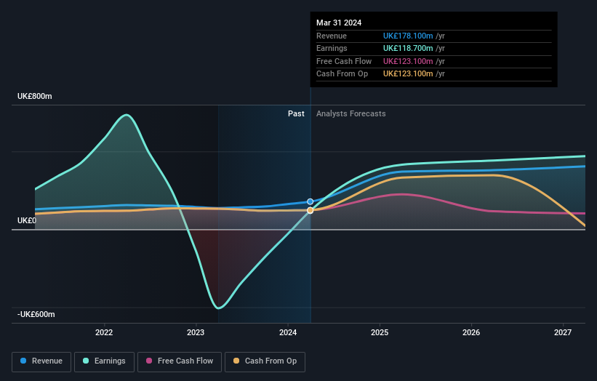Click the Mar 31 2024 tooltip date
The height and width of the screenshot is (381, 597).
(x=339, y=23)
